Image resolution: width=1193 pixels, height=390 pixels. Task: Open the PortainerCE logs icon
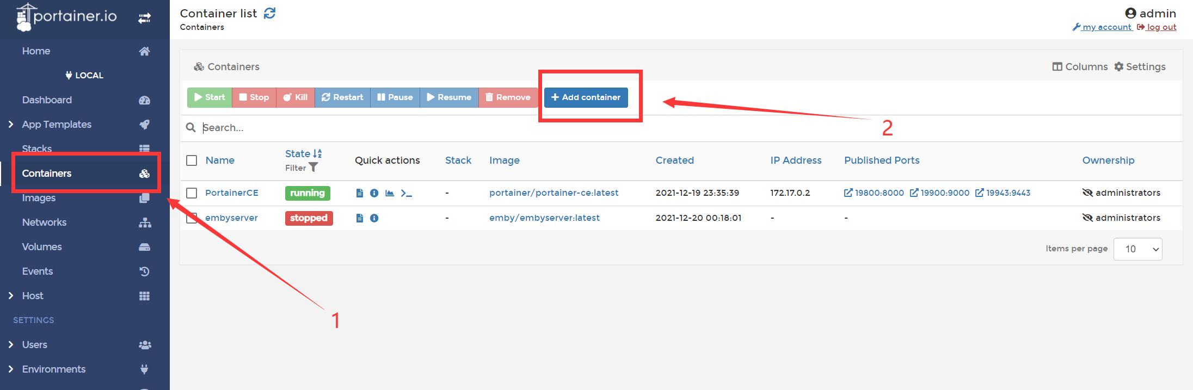pyautogui.click(x=359, y=193)
